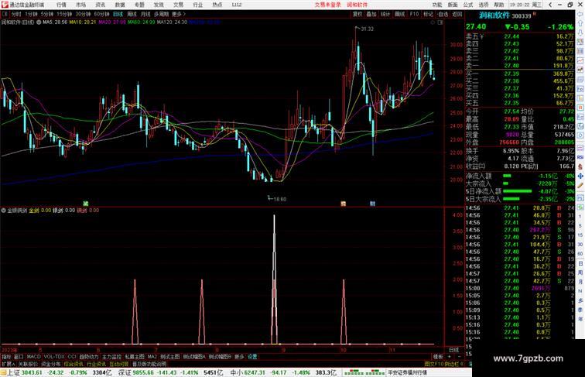Expand the 更多 periods list
Image resolution: width=585 pixels, height=377 pixels.
click(178, 14)
